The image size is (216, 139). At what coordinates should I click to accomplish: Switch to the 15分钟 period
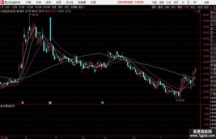(x=29, y=7)
